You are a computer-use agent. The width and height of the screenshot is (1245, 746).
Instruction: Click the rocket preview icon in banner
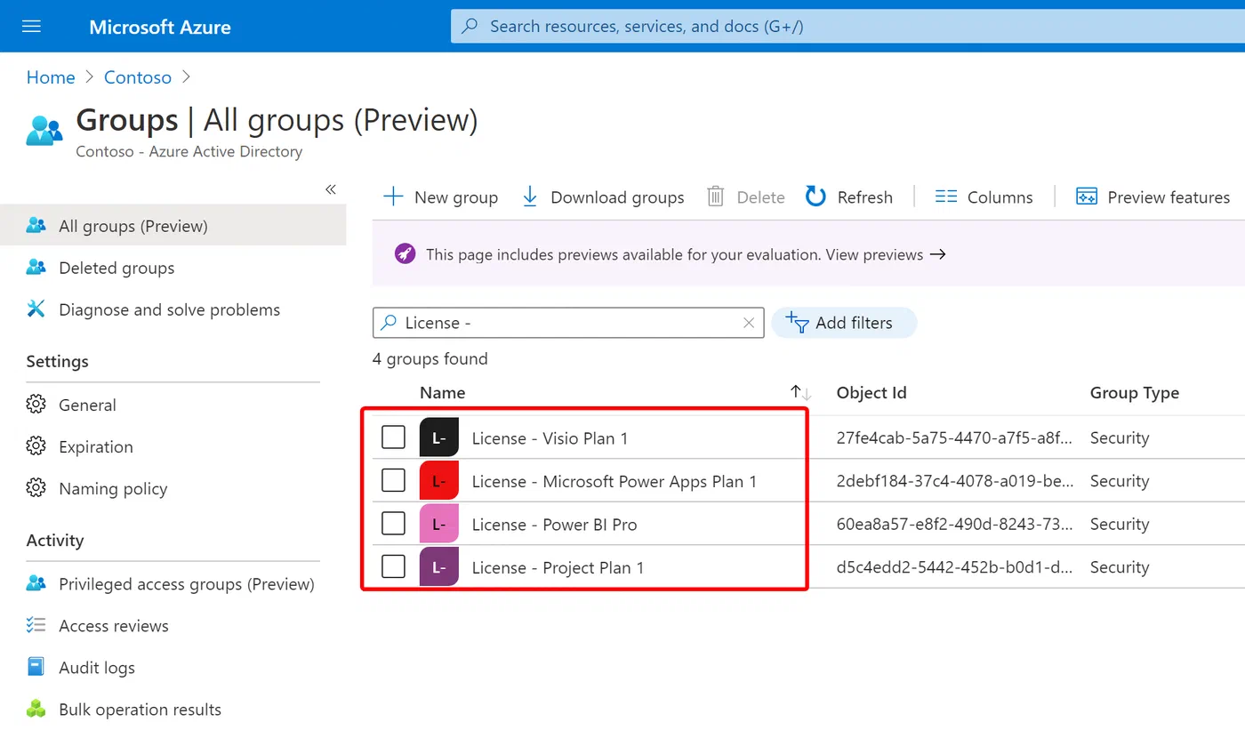(x=405, y=254)
